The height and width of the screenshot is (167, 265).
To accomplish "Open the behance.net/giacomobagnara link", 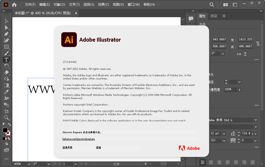I will [78, 139].
